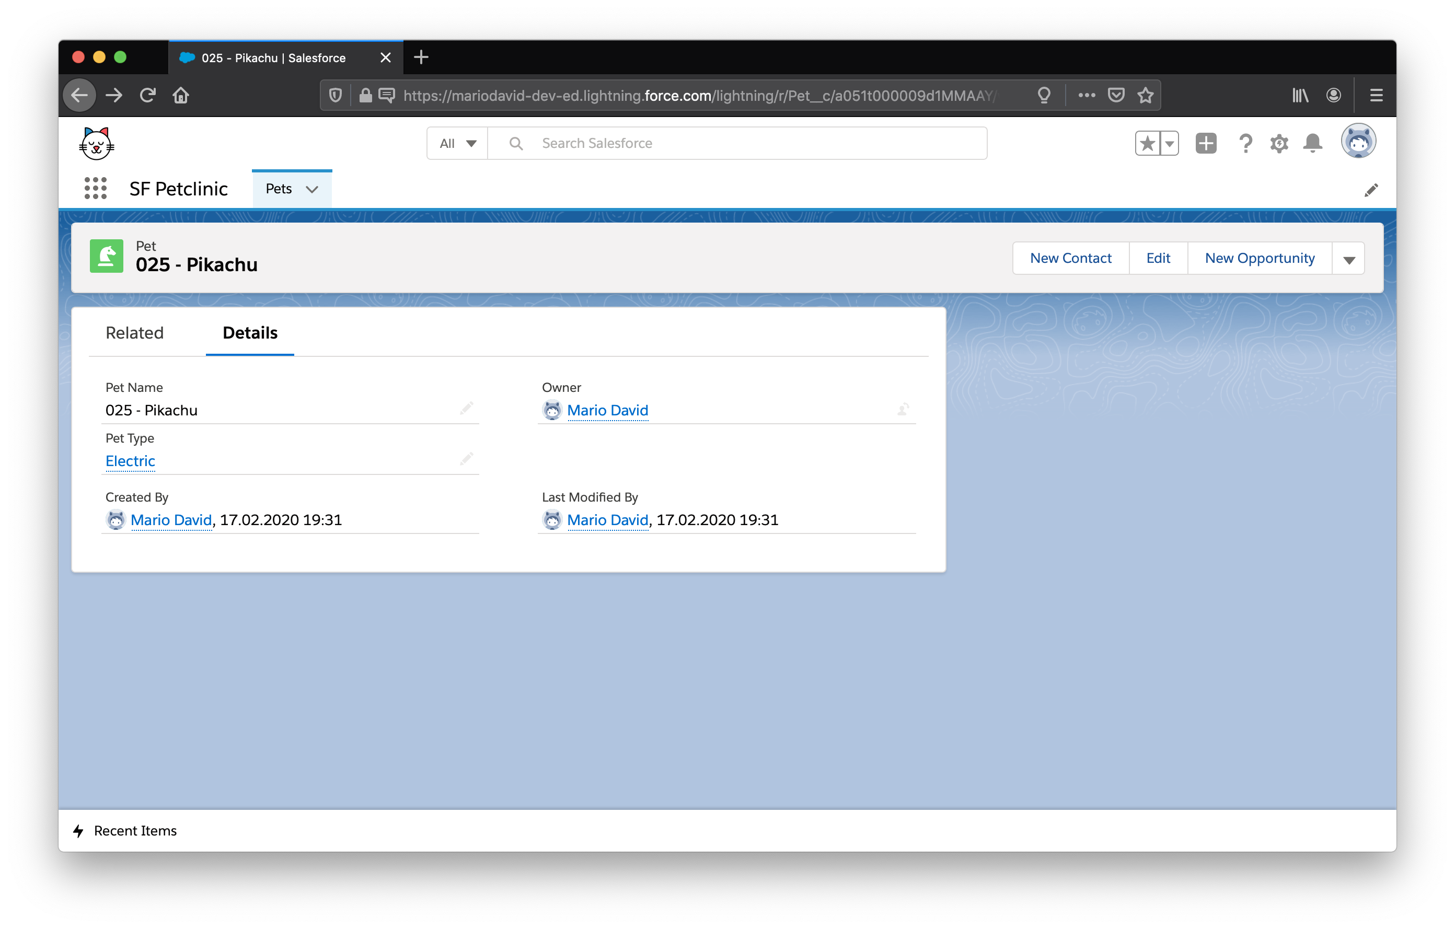Click the cat logo of the org
Image resolution: width=1455 pixels, height=929 pixels.
click(96, 143)
